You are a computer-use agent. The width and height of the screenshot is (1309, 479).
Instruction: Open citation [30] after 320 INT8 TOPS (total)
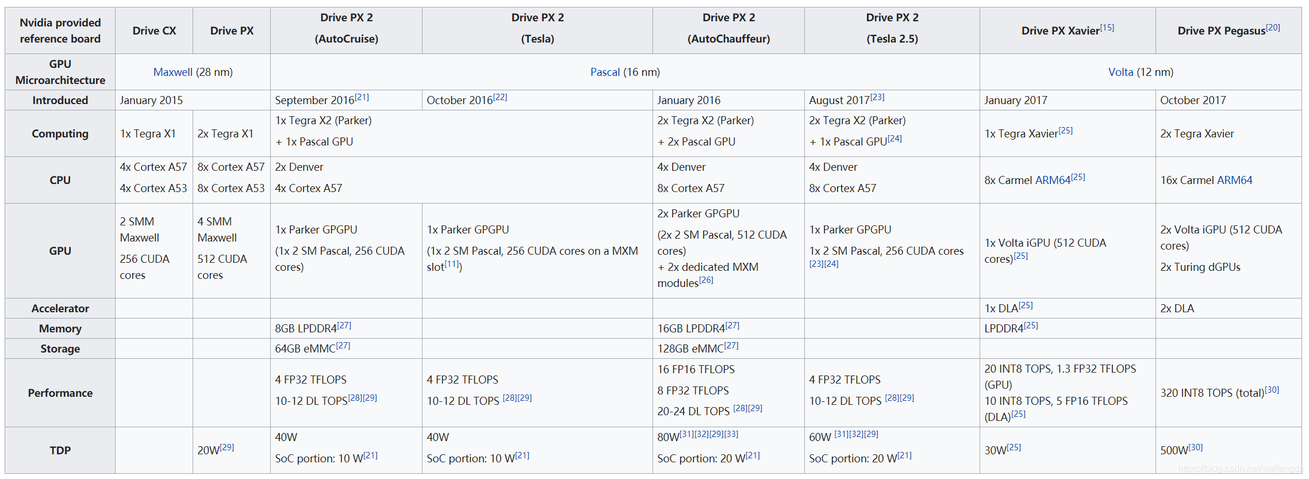[1272, 389]
